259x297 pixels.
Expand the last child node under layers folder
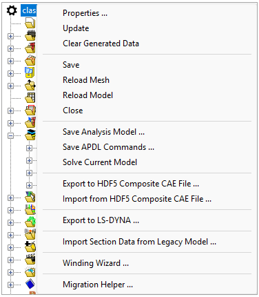point(29,186)
